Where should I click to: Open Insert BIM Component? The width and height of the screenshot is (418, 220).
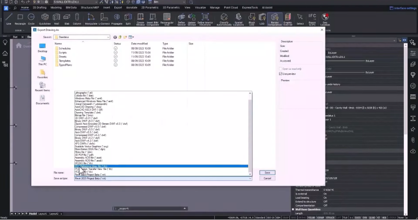153,19
